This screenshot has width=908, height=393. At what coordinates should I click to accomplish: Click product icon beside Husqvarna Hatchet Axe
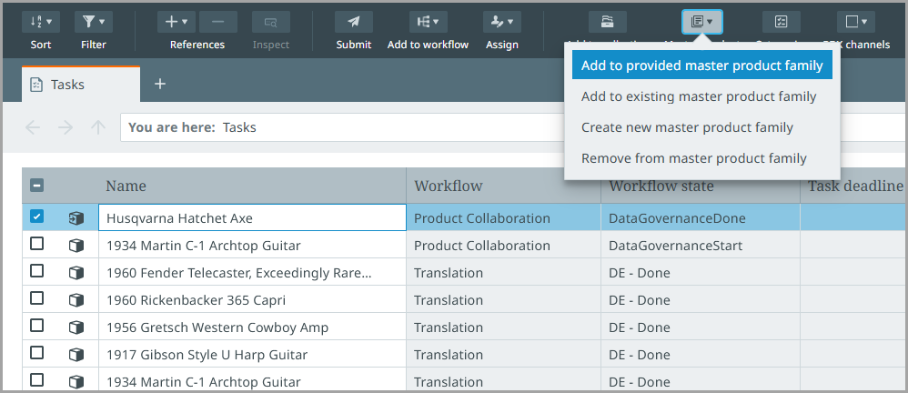point(76,218)
